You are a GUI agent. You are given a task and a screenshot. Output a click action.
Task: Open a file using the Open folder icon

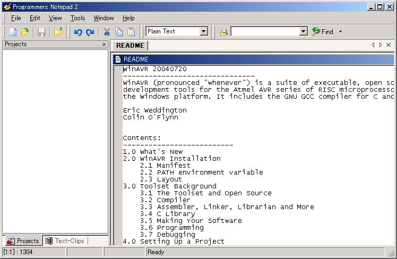25,32
